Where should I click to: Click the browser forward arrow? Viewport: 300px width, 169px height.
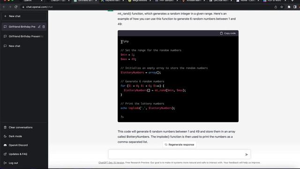10,7
